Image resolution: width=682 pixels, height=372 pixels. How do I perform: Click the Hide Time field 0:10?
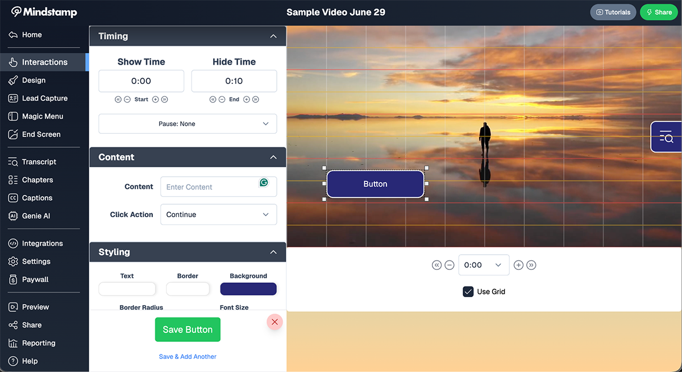pyautogui.click(x=234, y=81)
